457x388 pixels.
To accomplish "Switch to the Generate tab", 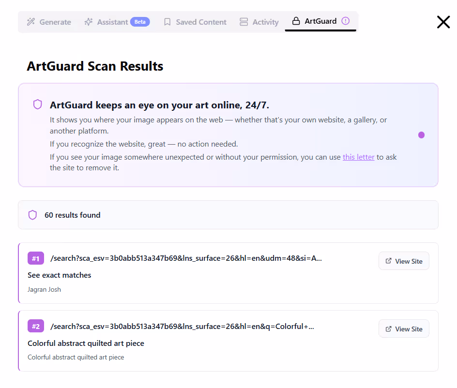I will (x=48, y=22).
